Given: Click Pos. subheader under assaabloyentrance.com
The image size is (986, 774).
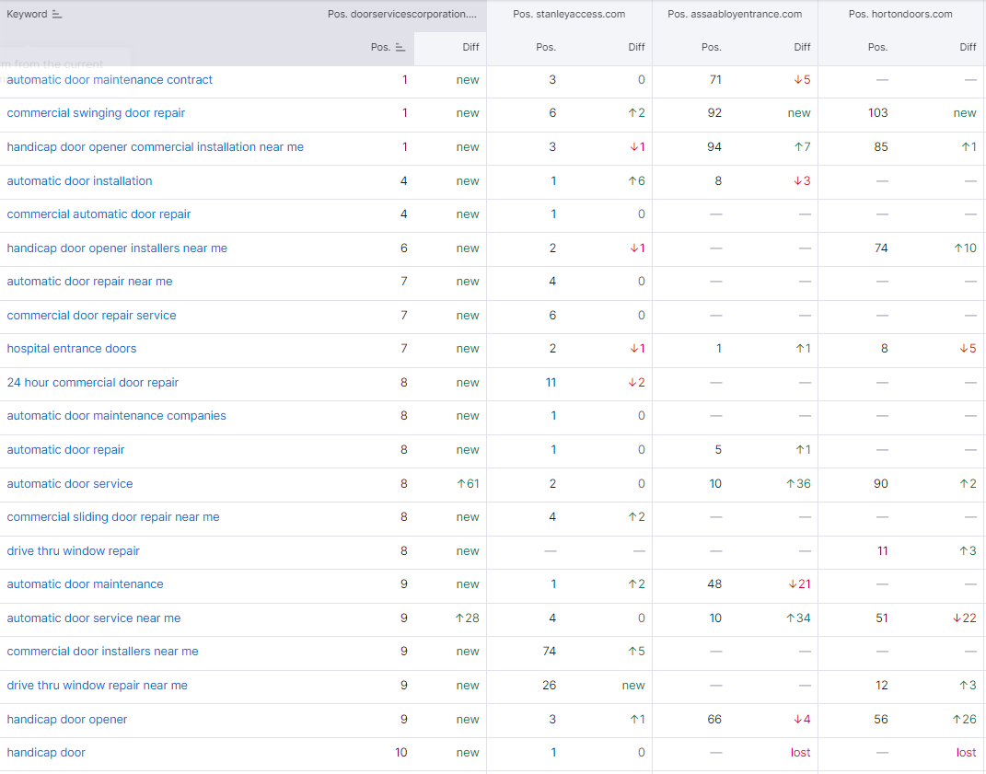Looking at the screenshot, I should (712, 47).
